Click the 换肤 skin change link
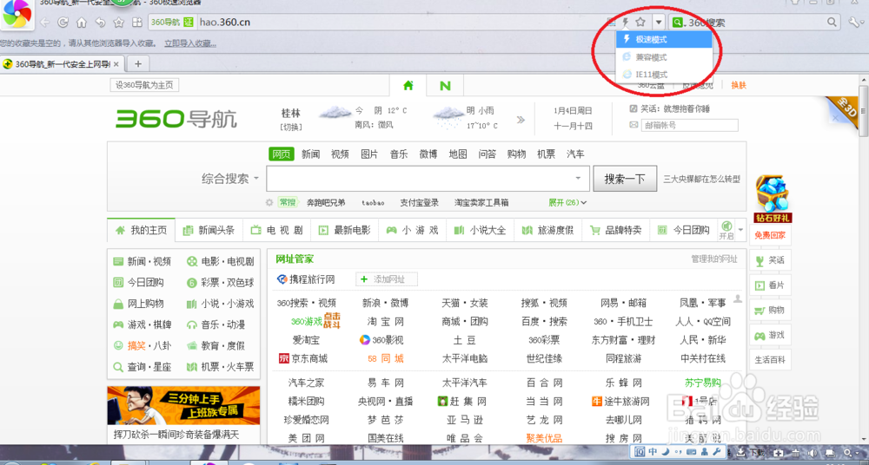This screenshot has width=869, height=465. point(738,85)
